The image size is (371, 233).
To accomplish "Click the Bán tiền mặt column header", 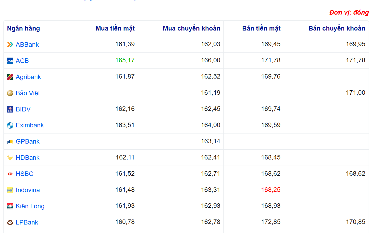I will click(x=261, y=28).
